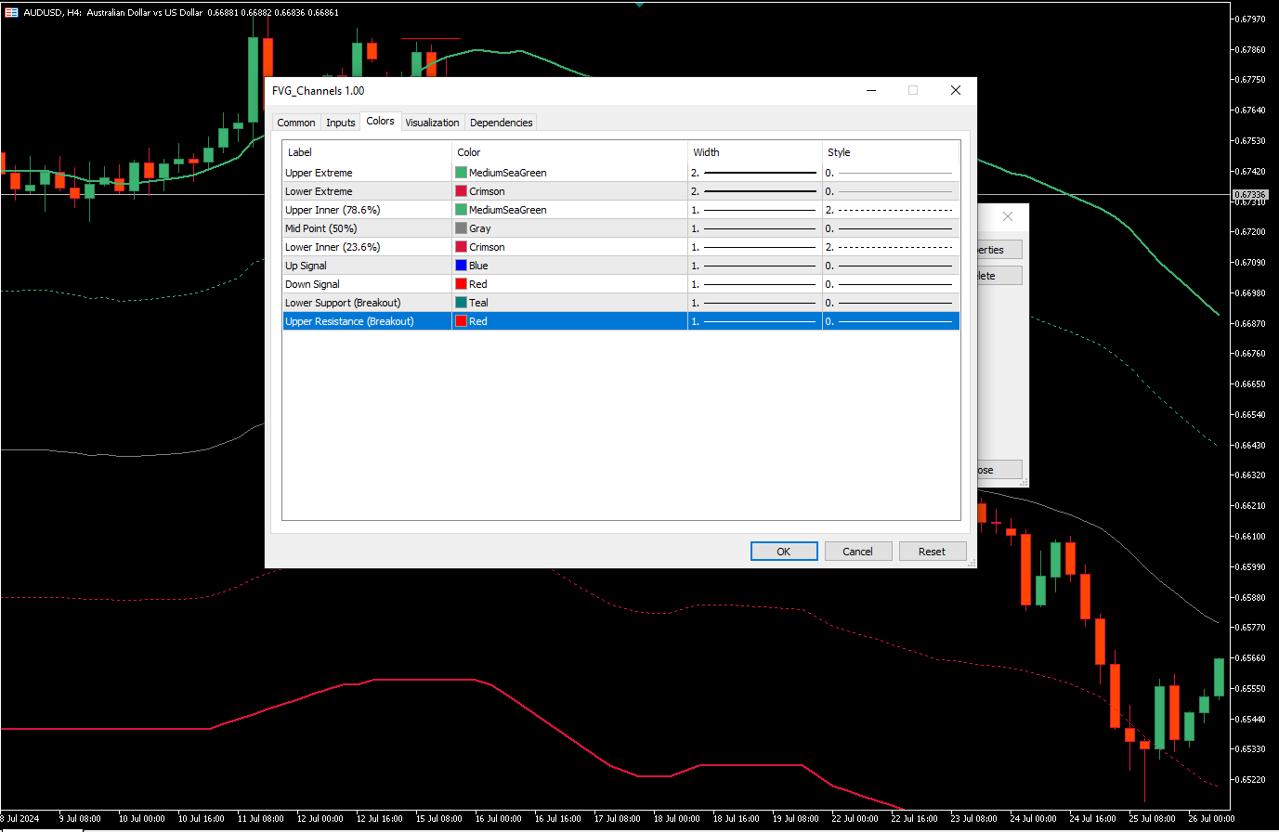Screen dimensions: 1279x832
Task: Select the Up Signal Blue swatch
Action: (462, 266)
